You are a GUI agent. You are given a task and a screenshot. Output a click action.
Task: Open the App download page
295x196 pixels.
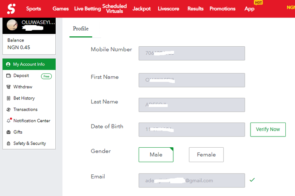pos(249,9)
